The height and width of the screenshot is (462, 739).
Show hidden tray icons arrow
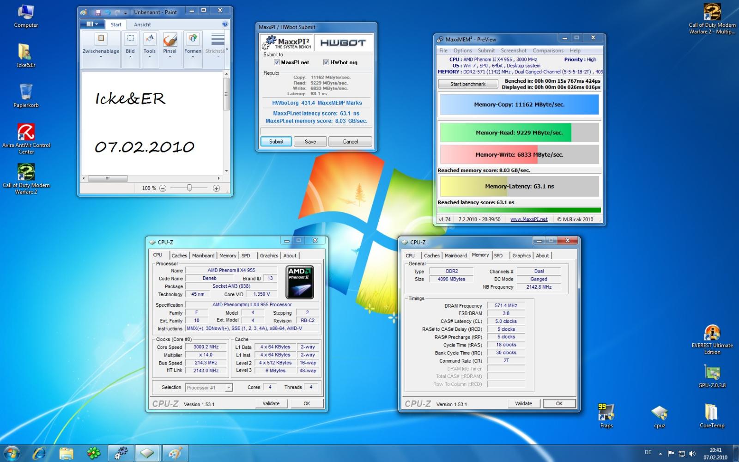[x=660, y=454]
